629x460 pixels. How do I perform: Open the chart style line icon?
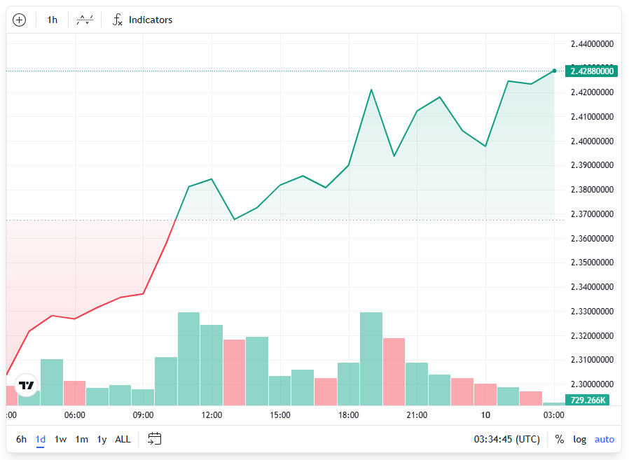[x=85, y=20]
